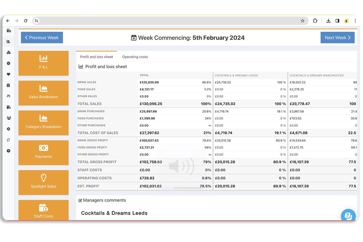The height and width of the screenshot is (242, 363).
Task: Open the P & L report tile
Action: pyautogui.click(x=43, y=63)
